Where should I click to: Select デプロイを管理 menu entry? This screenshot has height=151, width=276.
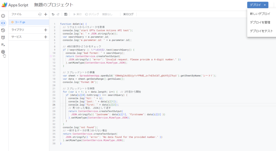260,22
